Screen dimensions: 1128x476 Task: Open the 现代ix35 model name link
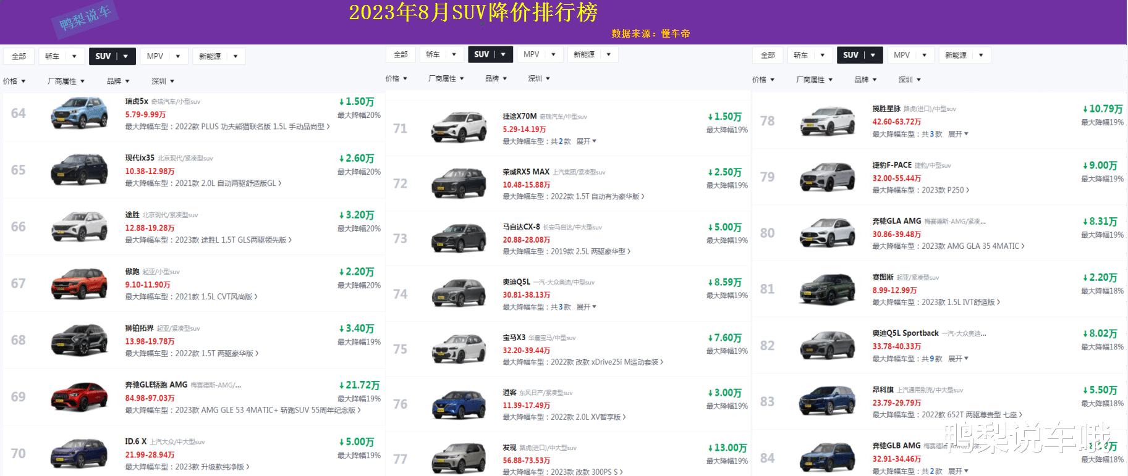[x=140, y=158]
